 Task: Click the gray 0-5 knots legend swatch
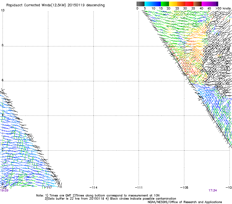(140, 4)
